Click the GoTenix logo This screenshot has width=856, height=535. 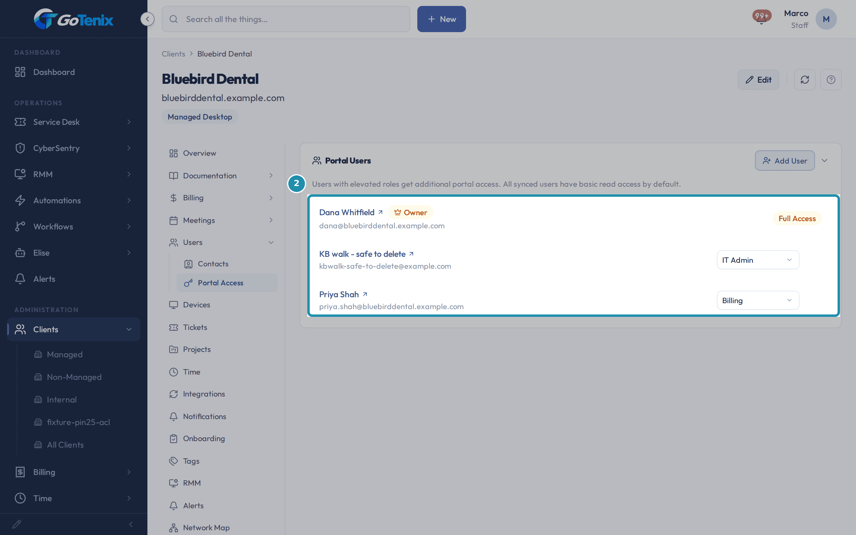click(74, 19)
